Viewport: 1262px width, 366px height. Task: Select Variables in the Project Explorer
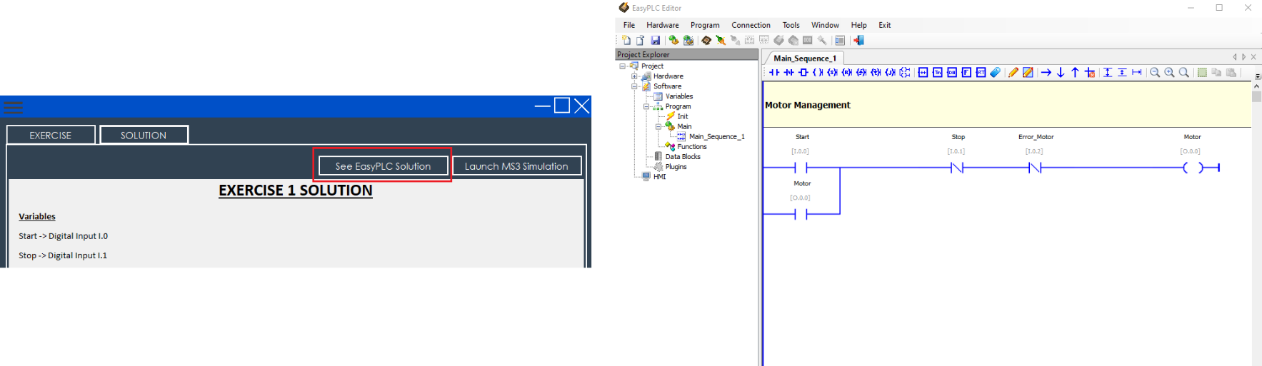tap(679, 96)
